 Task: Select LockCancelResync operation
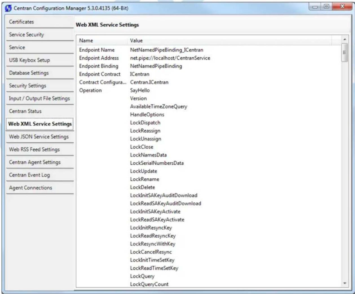pos(151,252)
